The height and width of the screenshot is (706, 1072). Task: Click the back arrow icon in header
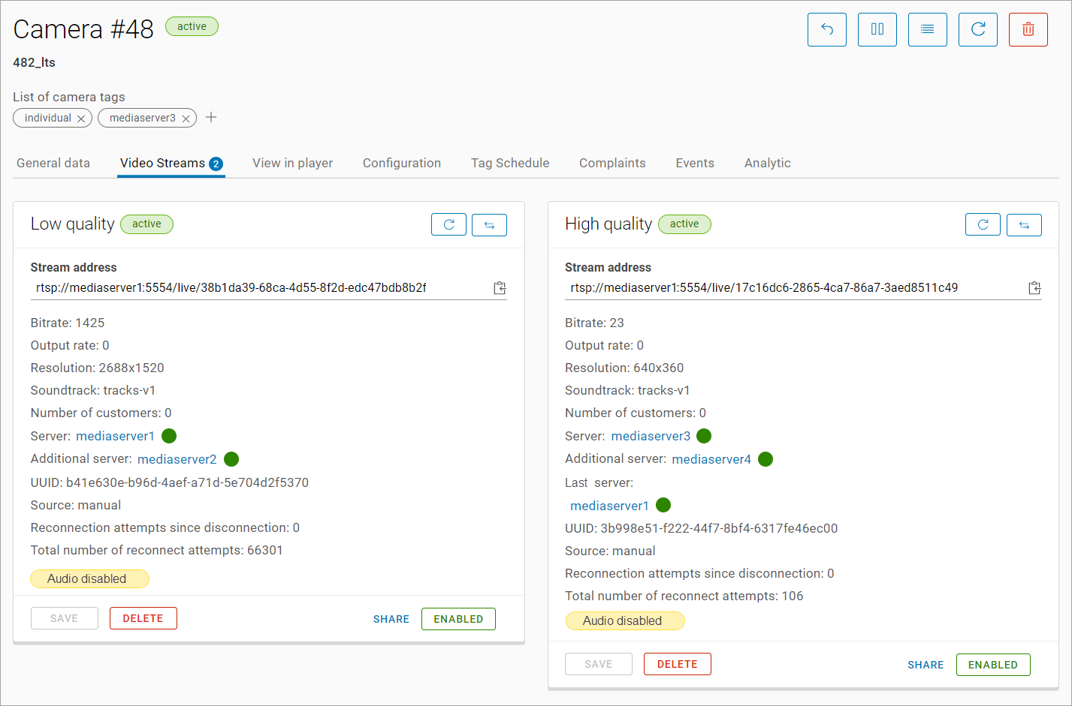(x=826, y=30)
